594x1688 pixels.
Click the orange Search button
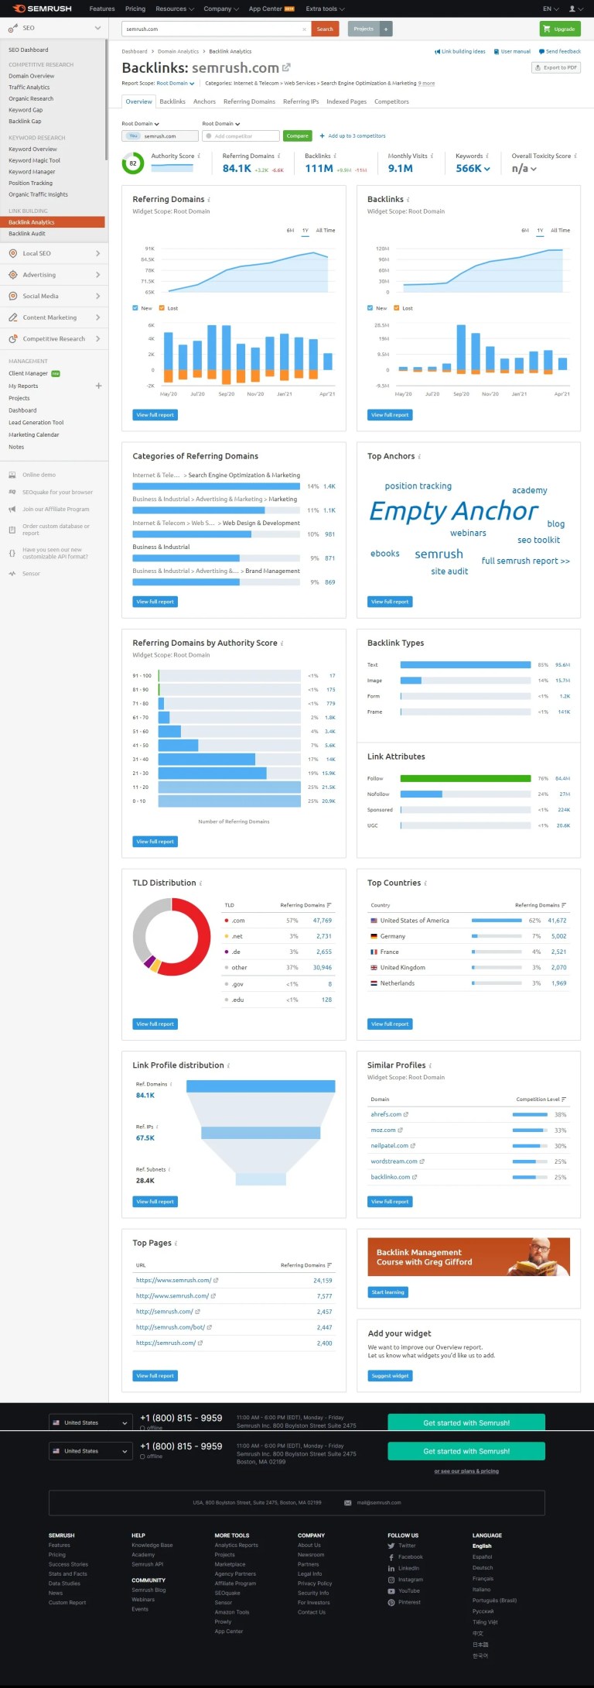(325, 29)
